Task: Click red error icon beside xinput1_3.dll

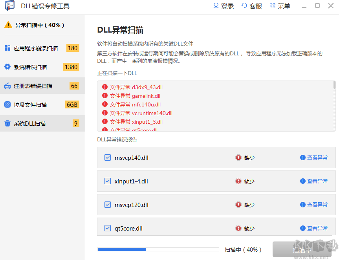Action: [105, 121]
